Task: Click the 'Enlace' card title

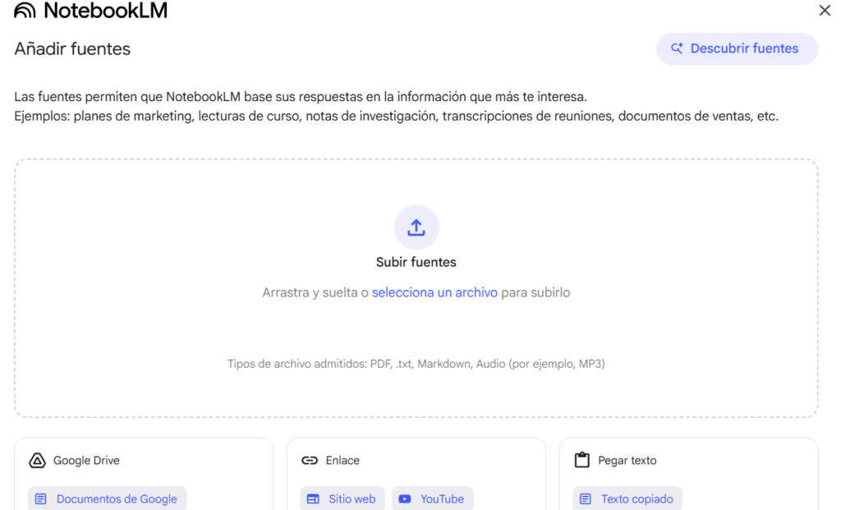Action: 342,461
